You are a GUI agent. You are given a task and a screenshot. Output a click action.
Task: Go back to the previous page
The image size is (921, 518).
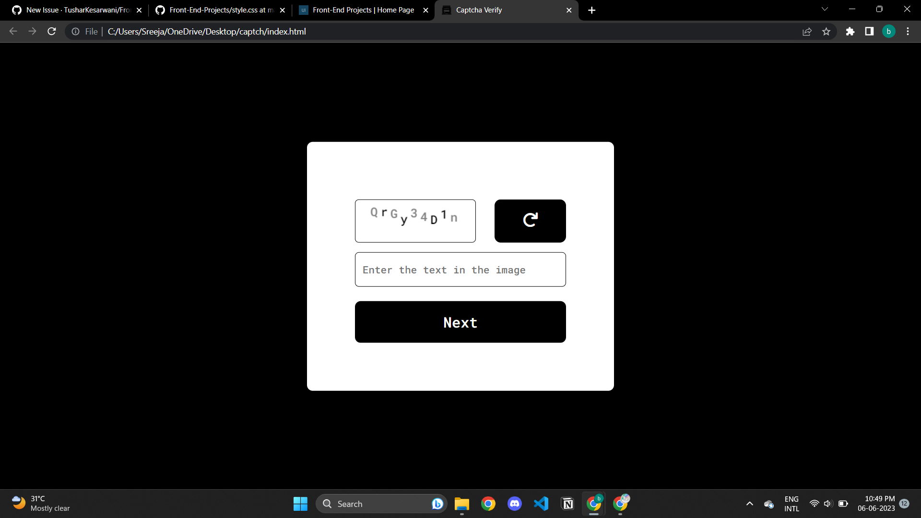coord(12,31)
